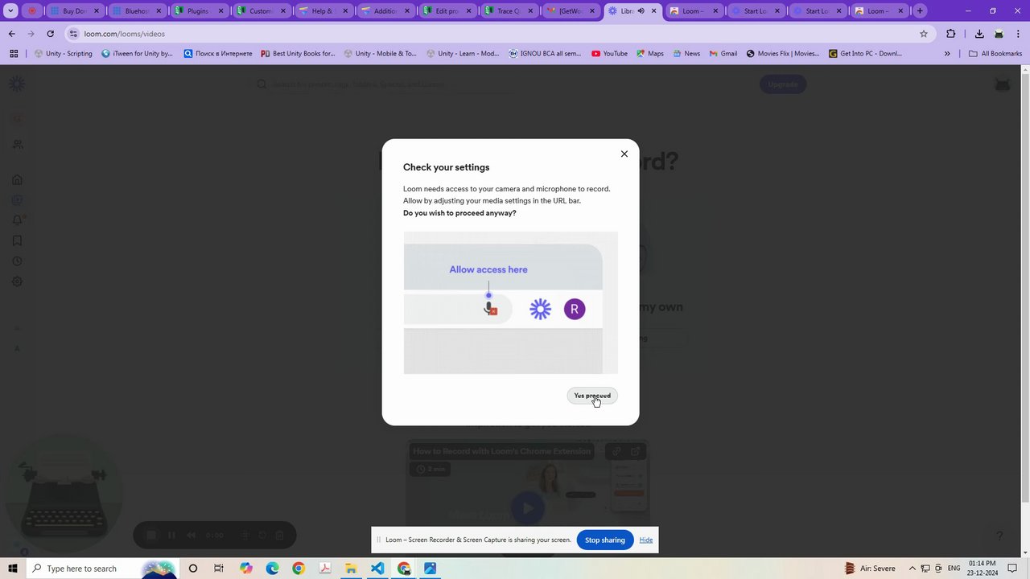Open Loom notifications bell in sidebar

pyautogui.click(x=17, y=220)
